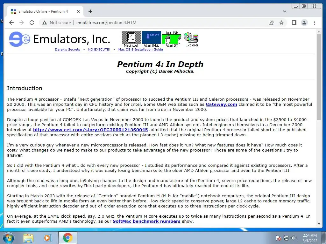This screenshot has height=244, width=326.
Task: Click the Pentium 4: In Depth heading
Action: coord(160,64)
